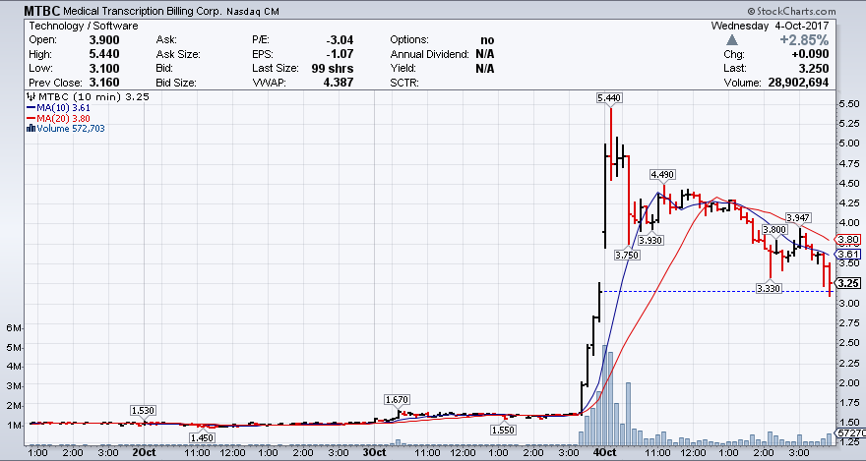866x461 pixels.
Task: Click the red MA(20) 3.80 legend entry
Action: pyautogui.click(x=62, y=118)
